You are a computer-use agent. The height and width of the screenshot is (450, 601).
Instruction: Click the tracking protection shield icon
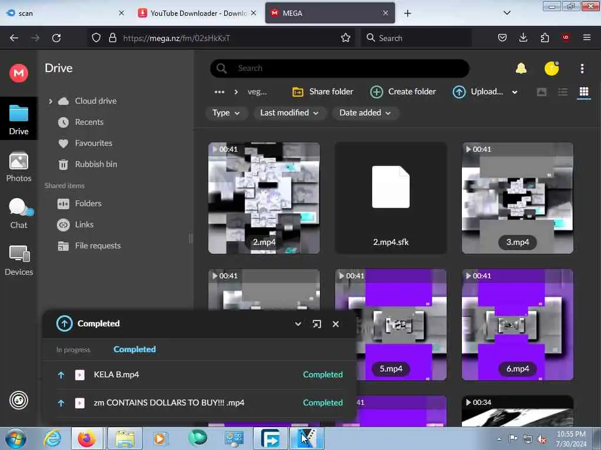point(96,38)
